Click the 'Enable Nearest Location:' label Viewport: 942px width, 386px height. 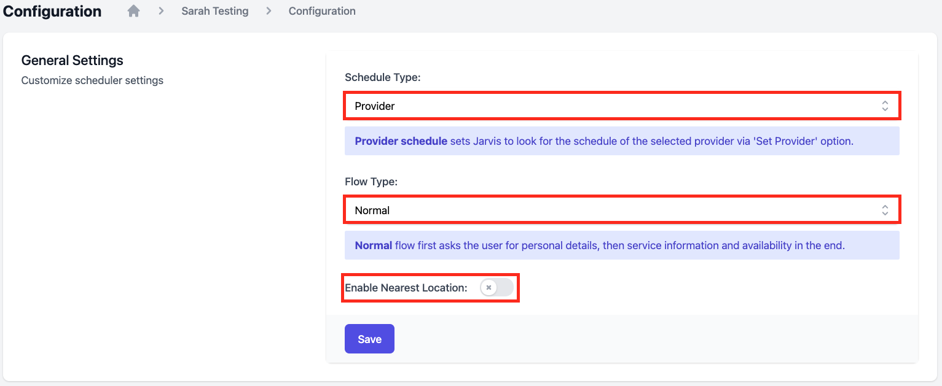(406, 288)
